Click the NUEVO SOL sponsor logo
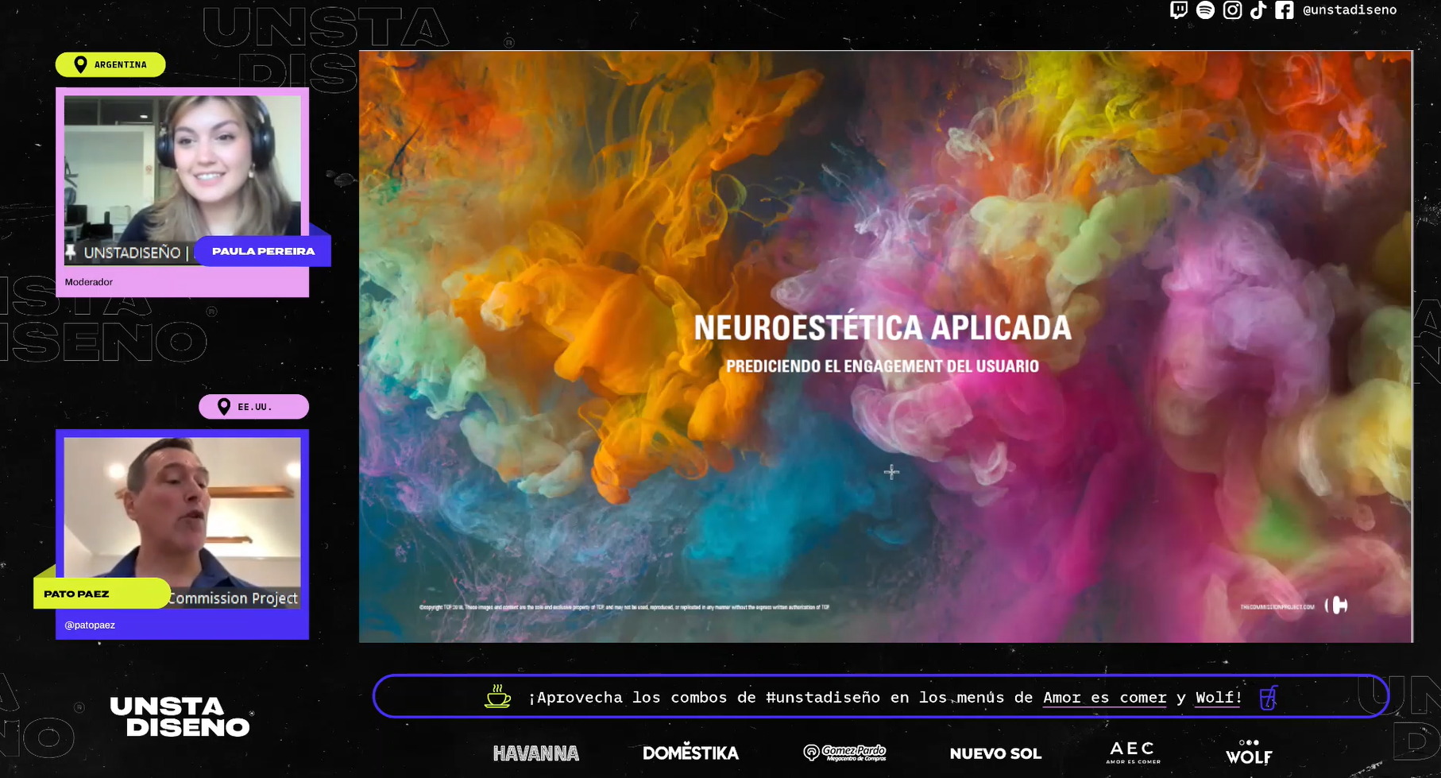This screenshot has height=778, width=1441. tap(995, 753)
